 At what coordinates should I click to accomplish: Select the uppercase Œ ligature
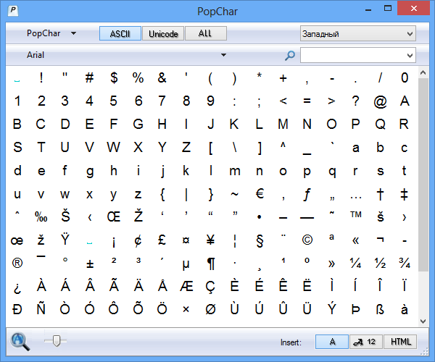[114, 217]
